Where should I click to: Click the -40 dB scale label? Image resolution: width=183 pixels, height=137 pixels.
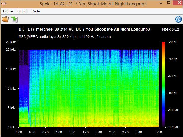[x=173, y=59]
